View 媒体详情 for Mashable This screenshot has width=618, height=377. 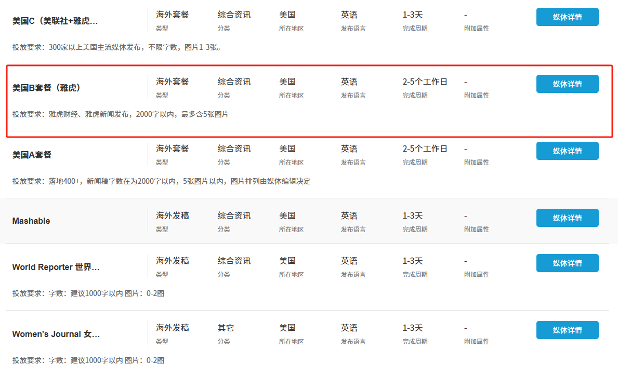coord(567,218)
